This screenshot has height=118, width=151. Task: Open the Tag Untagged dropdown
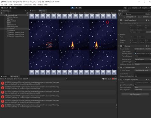131,17
